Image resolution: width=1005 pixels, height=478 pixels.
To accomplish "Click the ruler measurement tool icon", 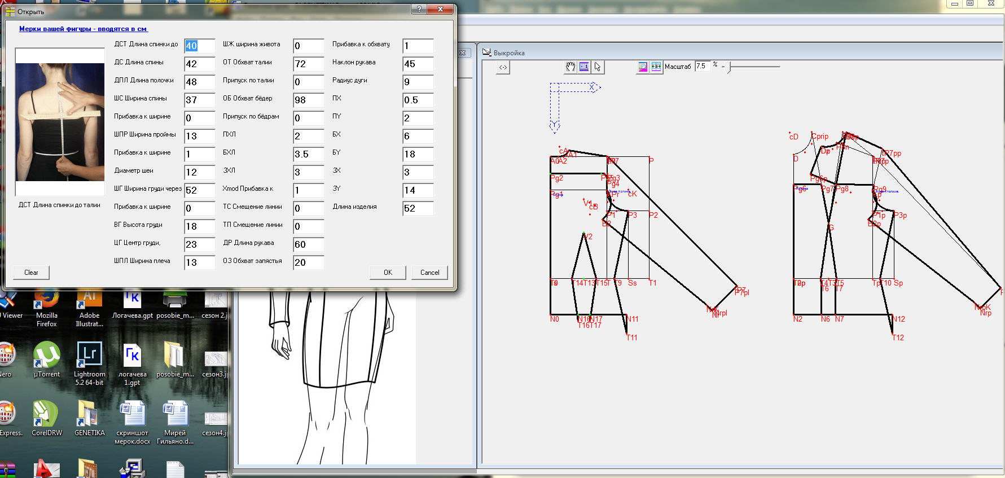I will coord(584,67).
